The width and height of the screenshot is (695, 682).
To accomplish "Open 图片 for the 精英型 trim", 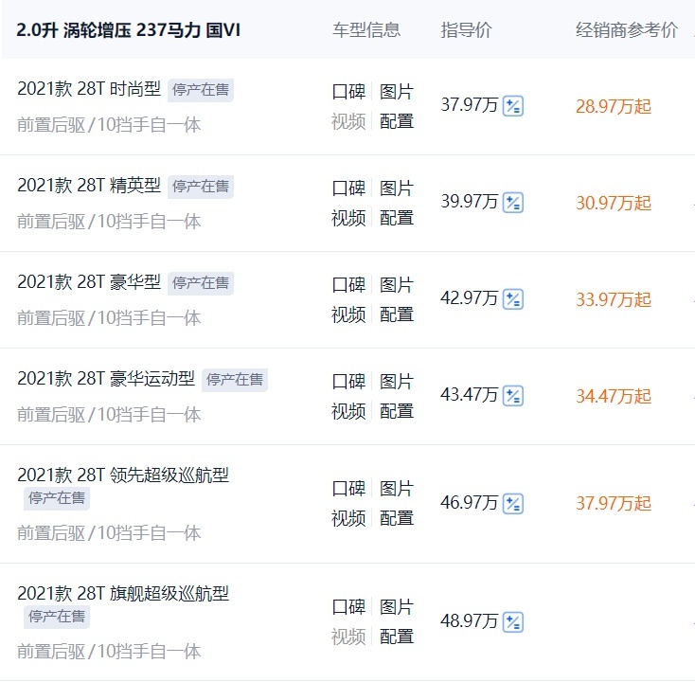I will (397, 188).
